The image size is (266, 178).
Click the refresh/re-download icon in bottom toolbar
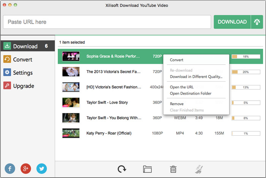coord(122,169)
